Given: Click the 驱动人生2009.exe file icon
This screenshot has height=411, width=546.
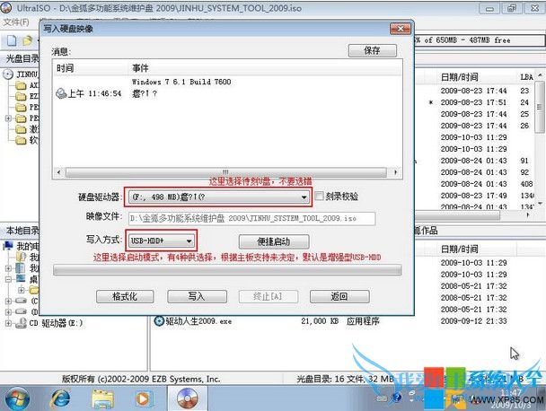Looking at the screenshot, I should (159, 321).
